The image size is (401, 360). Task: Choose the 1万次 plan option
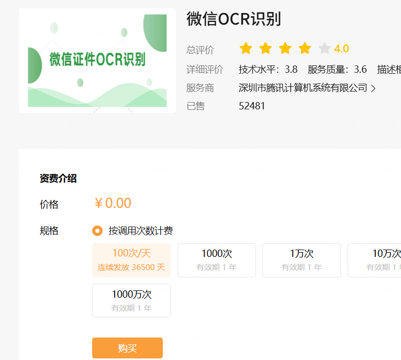302,260
